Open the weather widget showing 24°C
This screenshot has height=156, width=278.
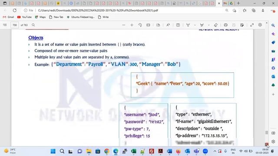10,151
